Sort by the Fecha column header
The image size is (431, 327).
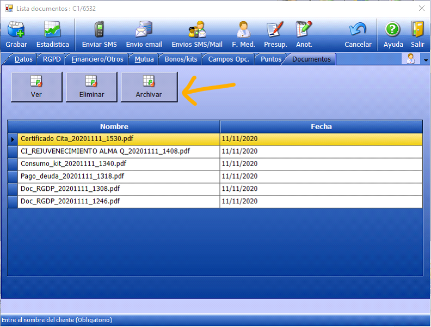(321, 126)
